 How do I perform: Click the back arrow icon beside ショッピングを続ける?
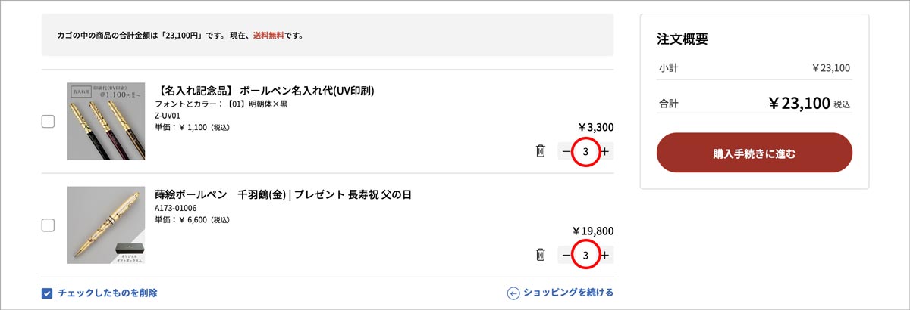[513, 293]
